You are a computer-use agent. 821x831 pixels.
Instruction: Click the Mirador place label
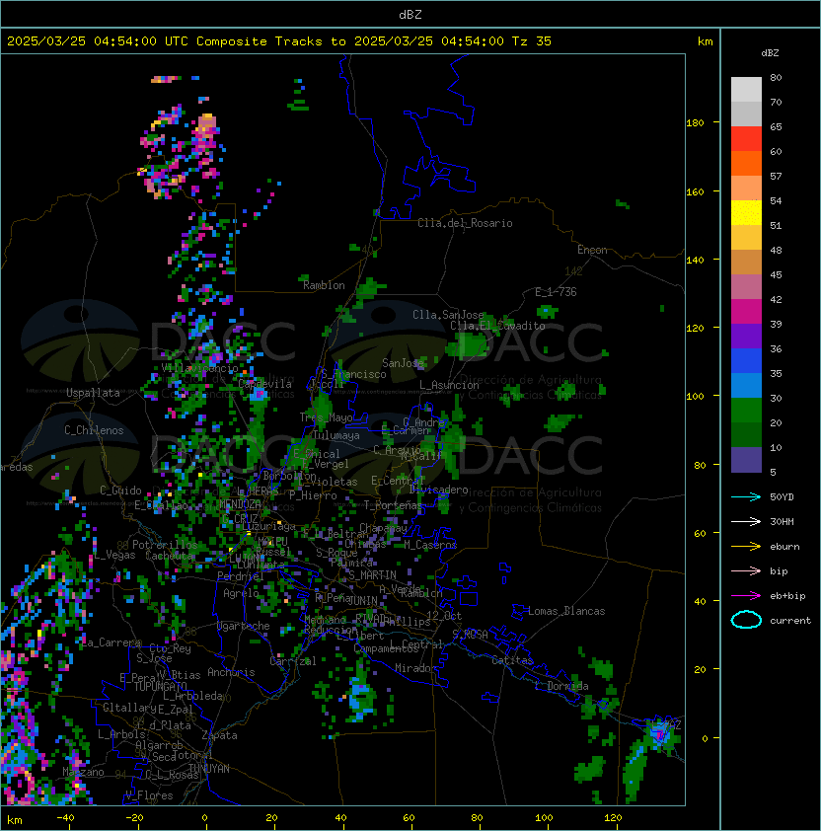[x=416, y=668]
